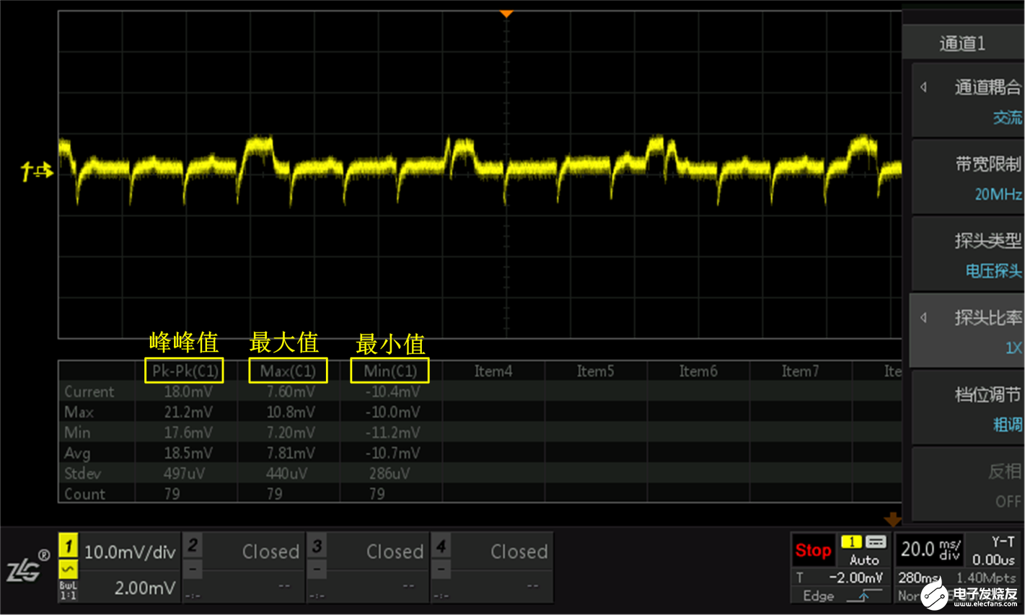Select the Item5 column header
Viewport: 1025px width, 615px height.
click(596, 371)
